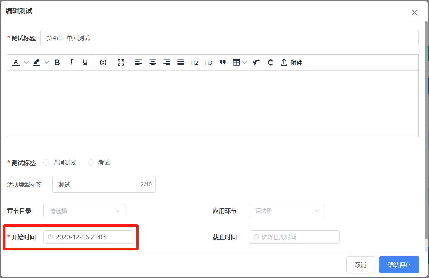The image size is (429, 278).
Task: Close the 编辑测试 dialog
Action: (414, 12)
